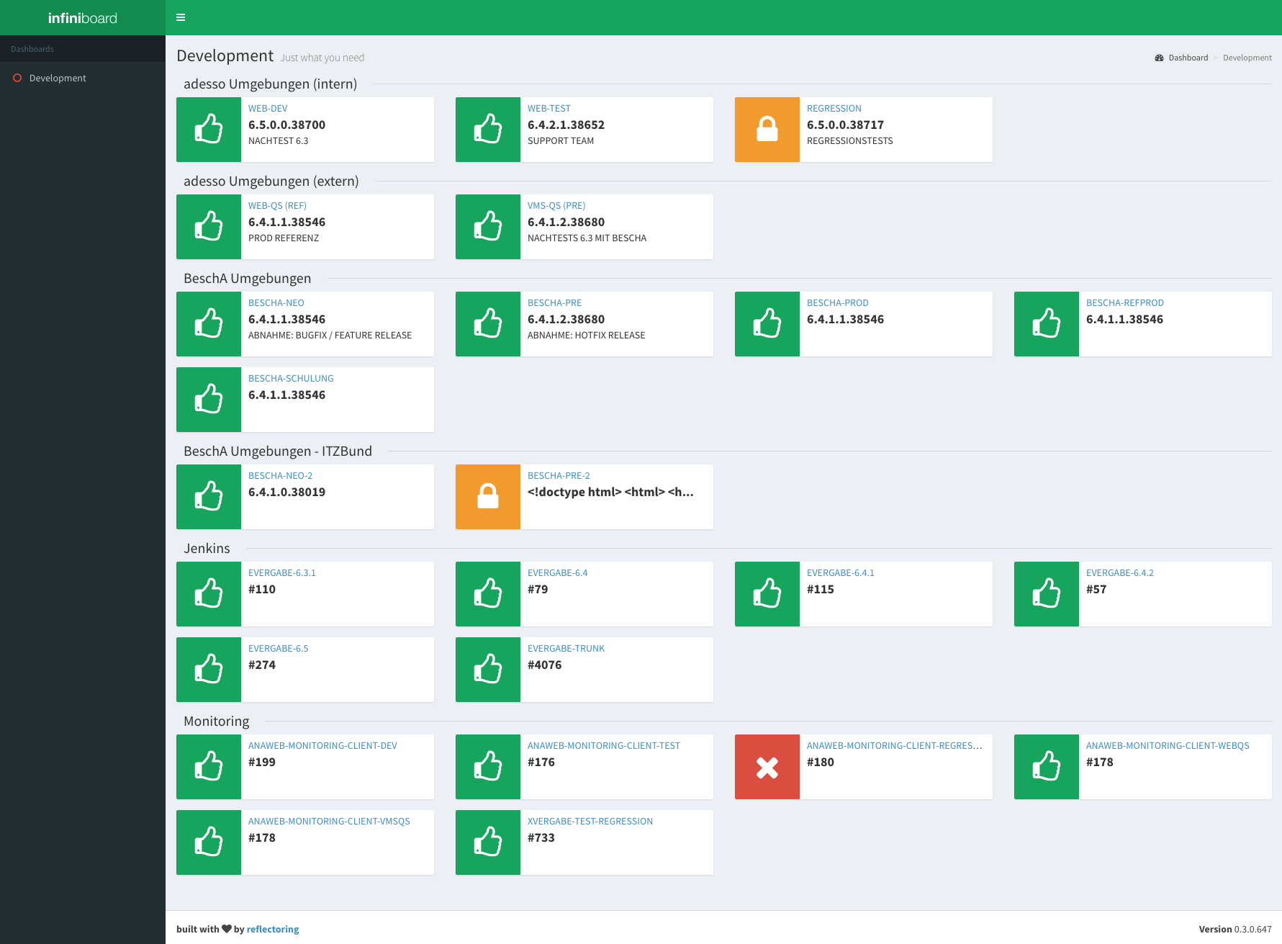Open the ANAWEB-MONITORING-CLIENT-TEST link
This screenshot has height=944, width=1282.
point(604,746)
